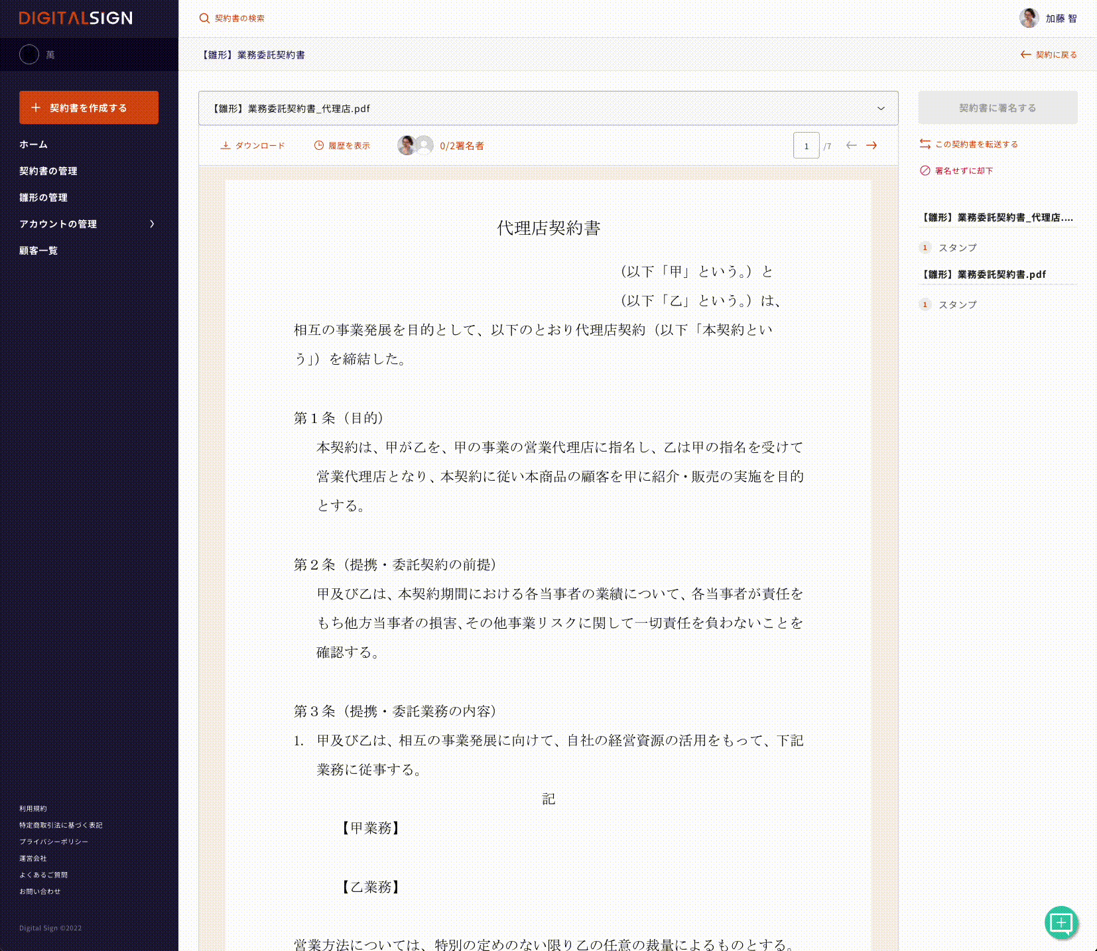Open the green chat widget icon
The width and height of the screenshot is (1097, 951).
pos(1061,922)
